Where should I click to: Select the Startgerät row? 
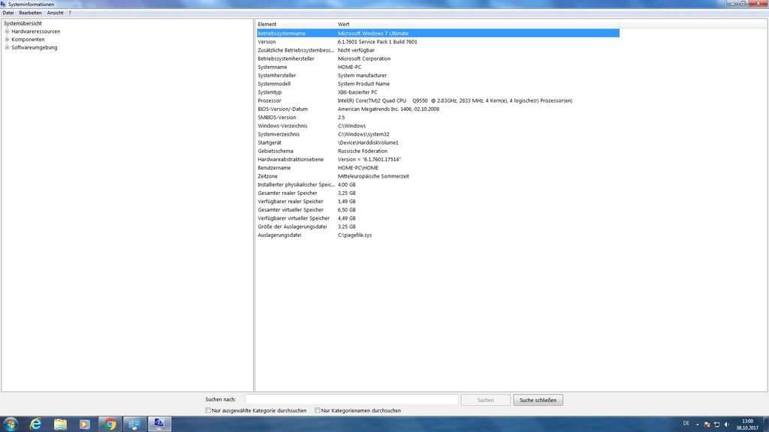pos(438,142)
